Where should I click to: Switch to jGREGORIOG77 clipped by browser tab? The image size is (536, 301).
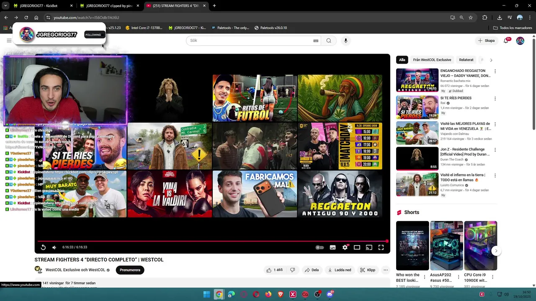(x=109, y=6)
